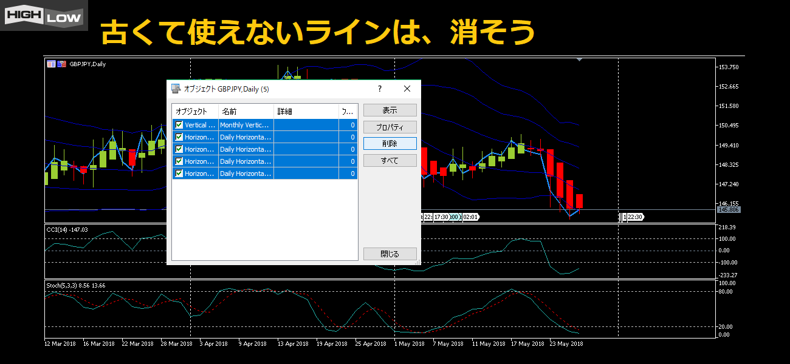Click the 22:30 time label on chart
The width and height of the screenshot is (790, 364).
point(634,217)
